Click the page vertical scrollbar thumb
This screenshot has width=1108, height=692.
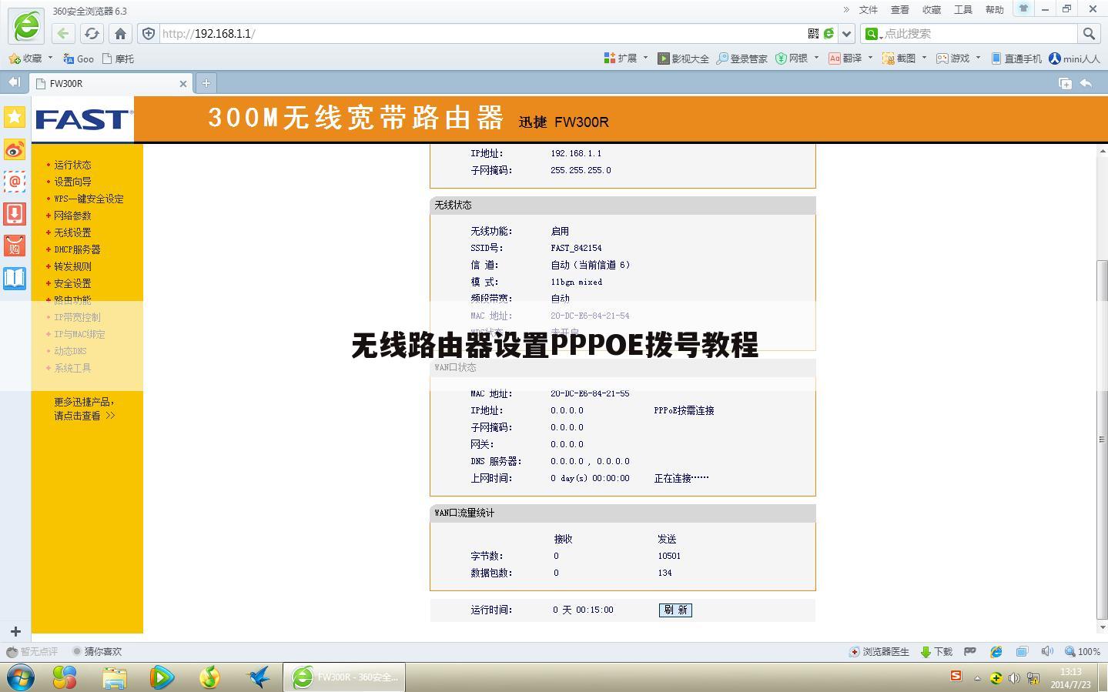point(1102,439)
